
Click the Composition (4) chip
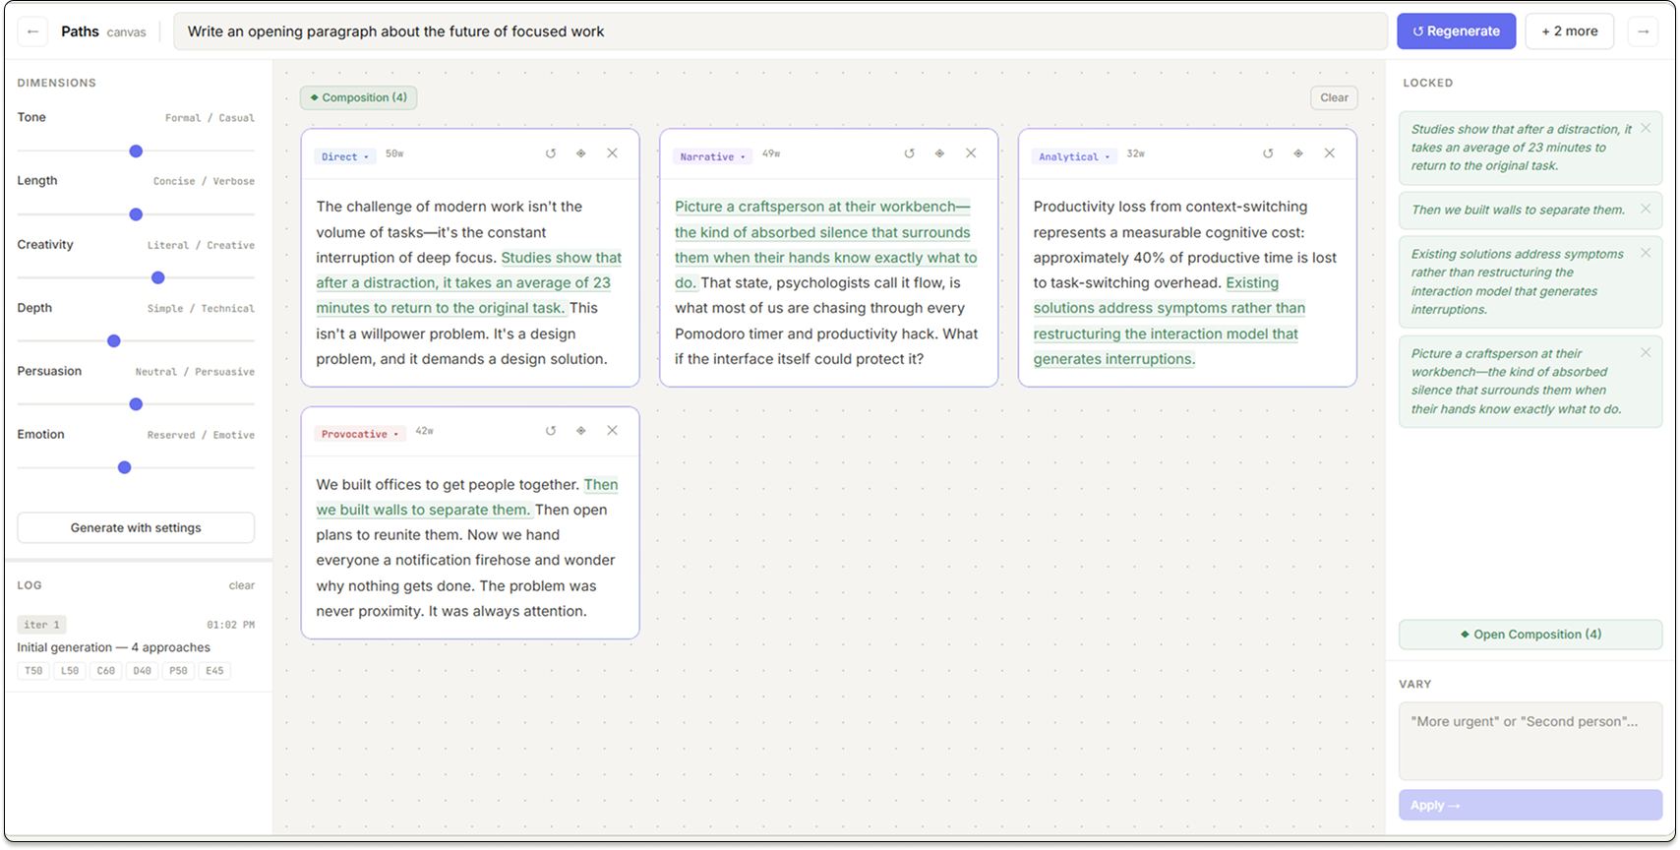[358, 97]
